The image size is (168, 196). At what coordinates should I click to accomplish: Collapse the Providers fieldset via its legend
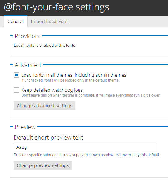tap(27, 36)
